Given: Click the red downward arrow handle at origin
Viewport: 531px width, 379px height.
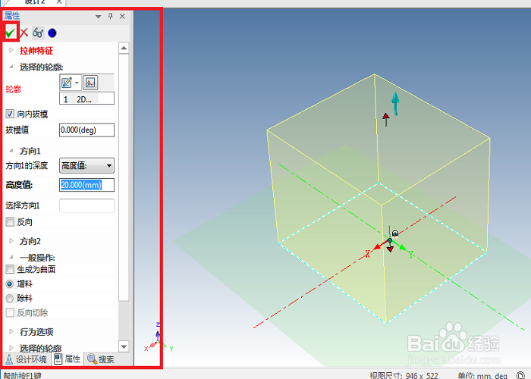Looking at the screenshot, I should (390, 249).
